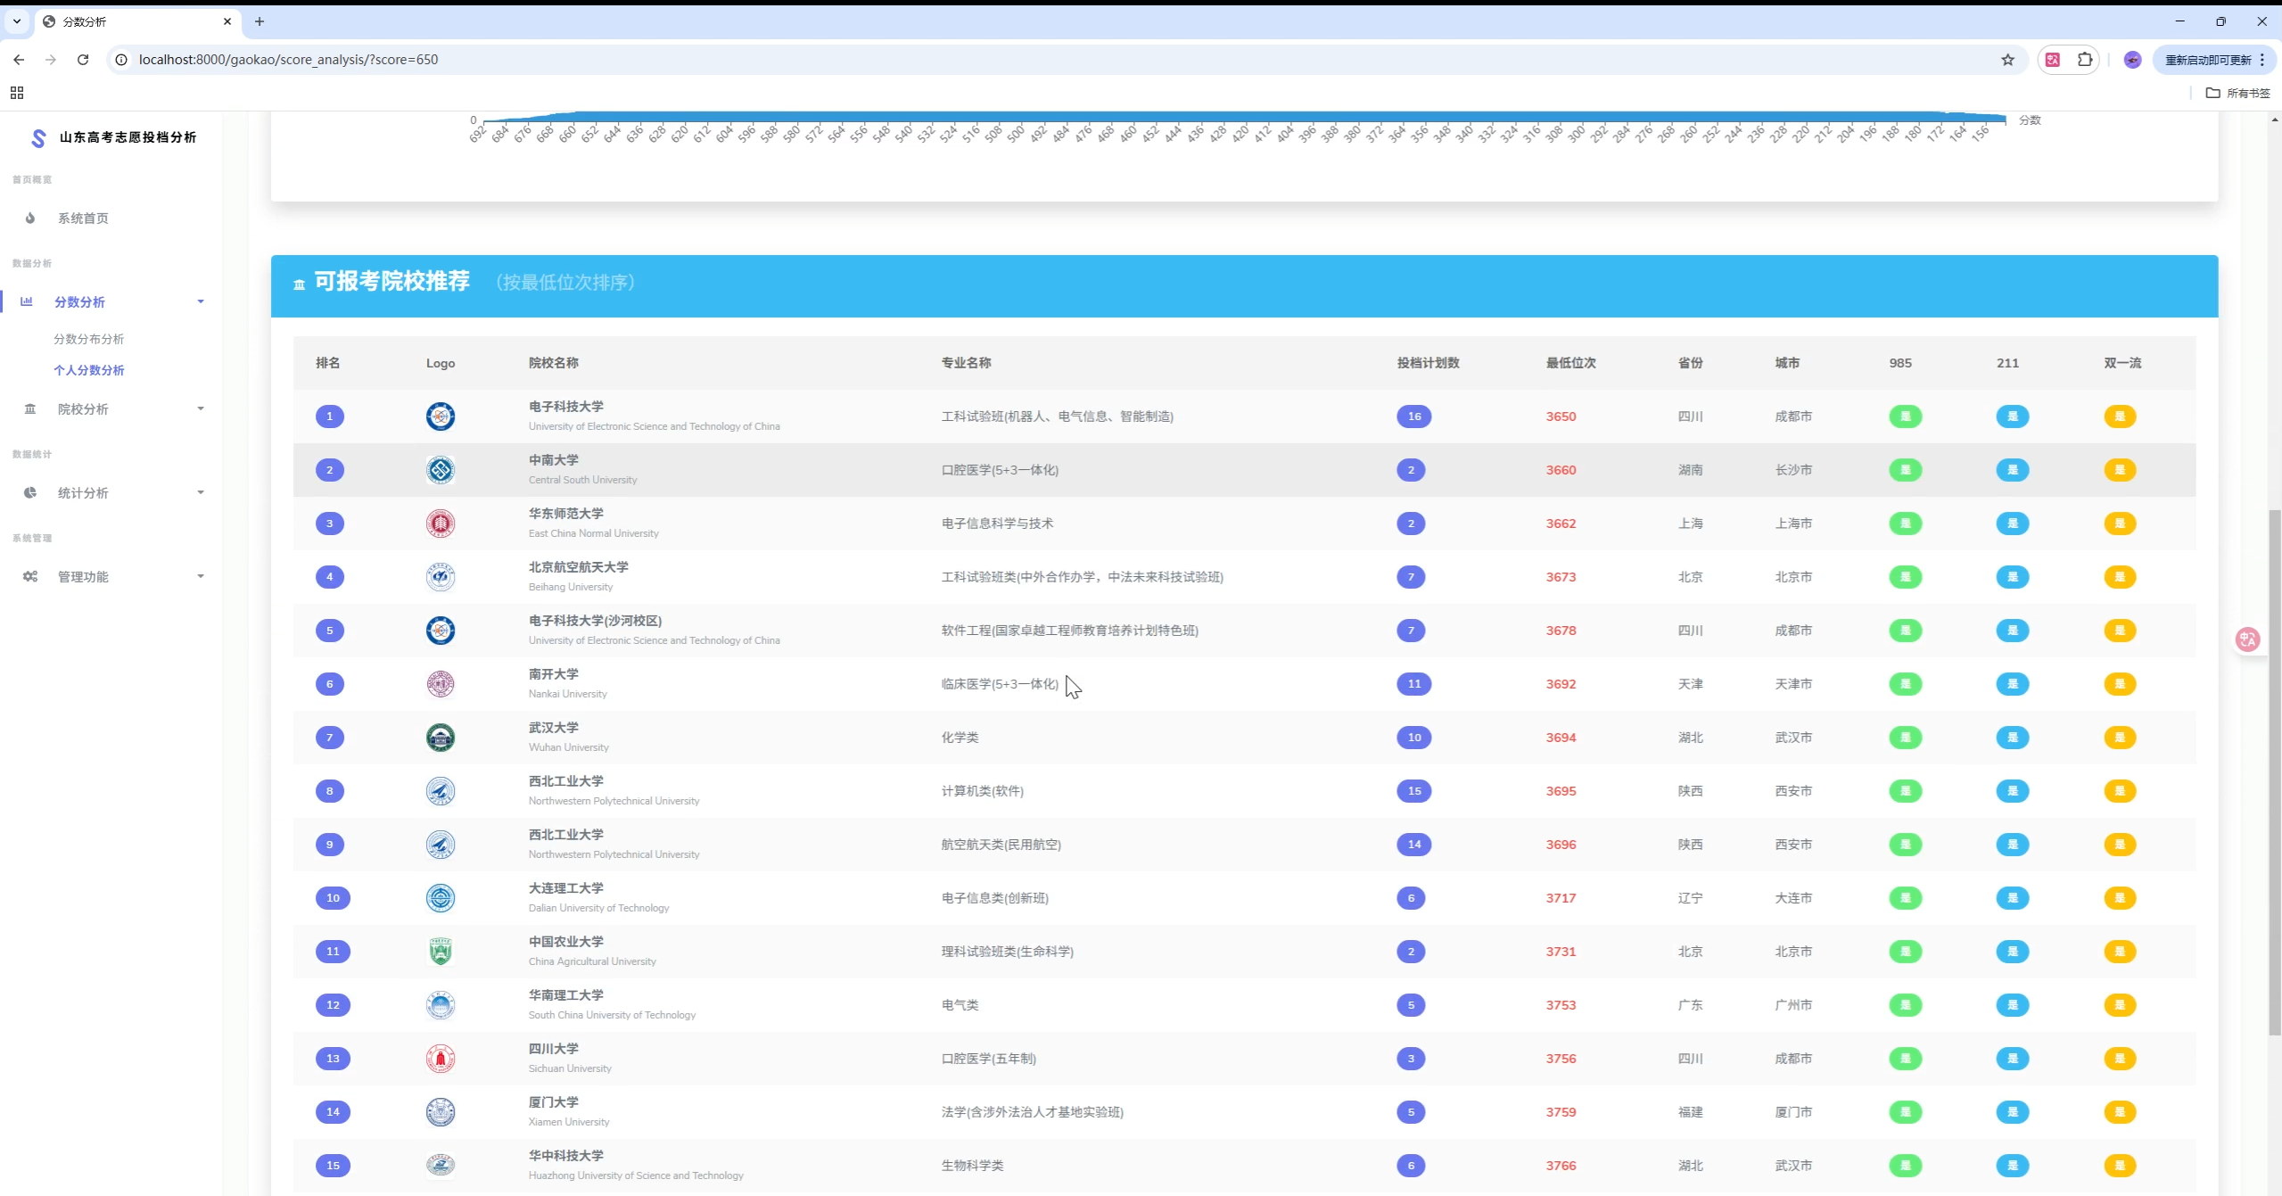Select 个人分数分析 submenu item
Viewport: 2282px width, 1196px height.
click(x=88, y=370)
